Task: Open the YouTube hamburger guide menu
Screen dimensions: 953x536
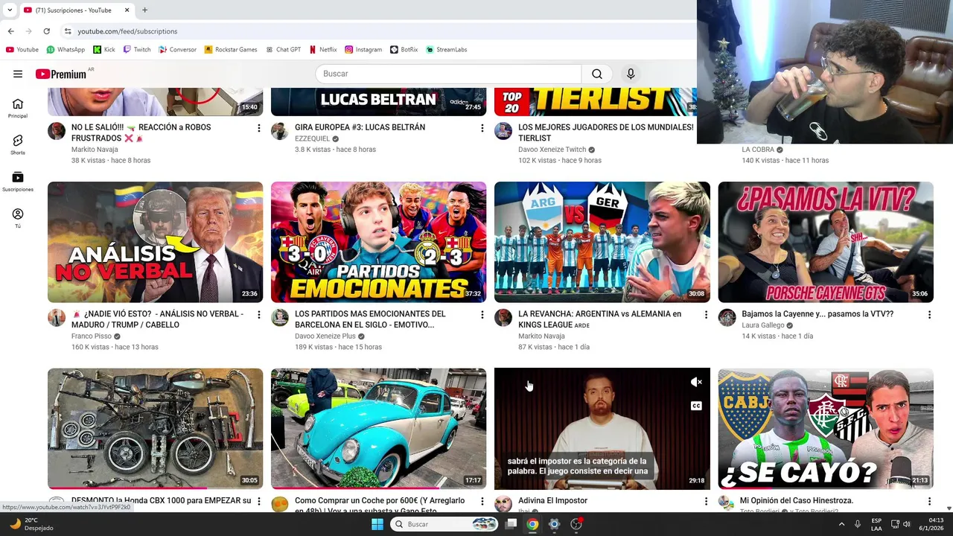Action: 18,74
